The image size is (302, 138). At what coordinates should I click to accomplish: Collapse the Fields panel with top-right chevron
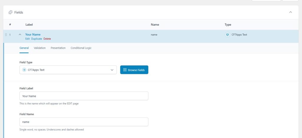point(290,12)
